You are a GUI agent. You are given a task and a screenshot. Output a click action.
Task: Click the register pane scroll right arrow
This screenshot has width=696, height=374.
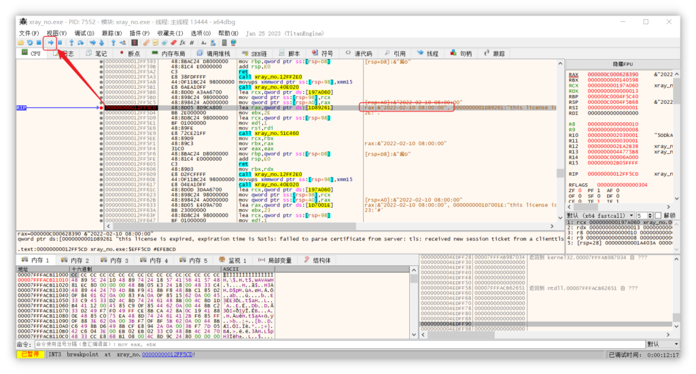point(669,207)
